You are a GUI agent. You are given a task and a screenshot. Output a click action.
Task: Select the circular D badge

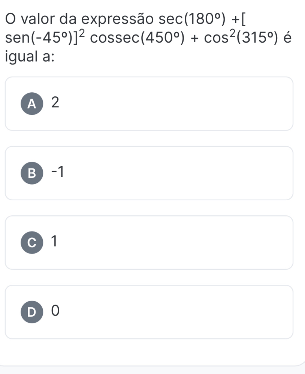coord(32,312)
